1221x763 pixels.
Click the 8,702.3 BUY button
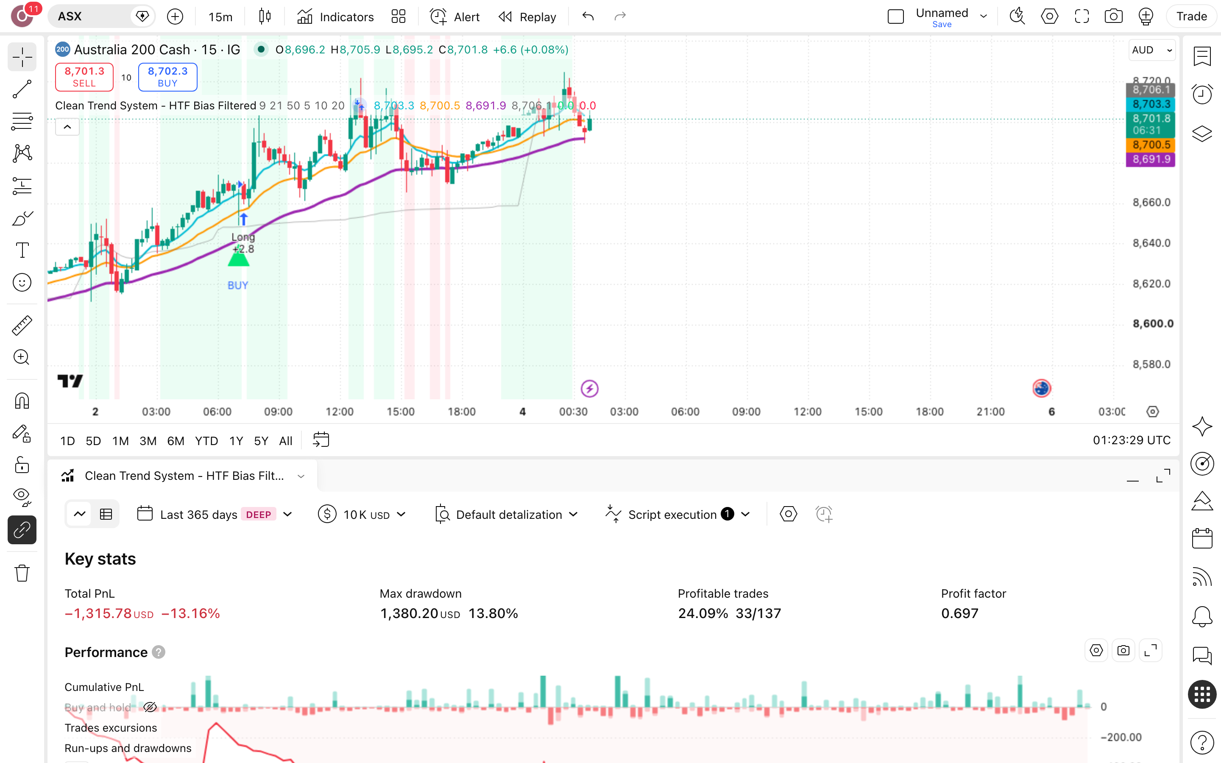167,77
